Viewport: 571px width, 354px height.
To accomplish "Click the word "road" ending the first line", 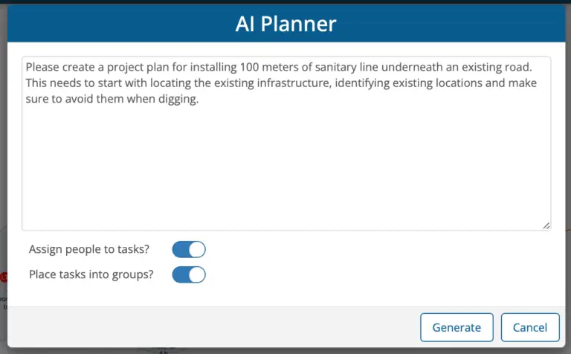I will click(517, 67).
